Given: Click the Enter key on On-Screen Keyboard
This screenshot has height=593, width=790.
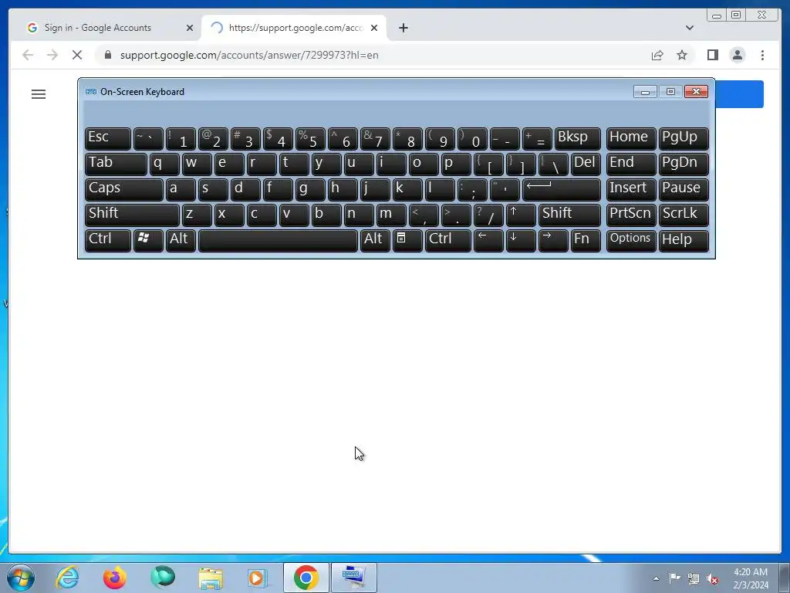Looking at the screenshot, I should point(562,189).
